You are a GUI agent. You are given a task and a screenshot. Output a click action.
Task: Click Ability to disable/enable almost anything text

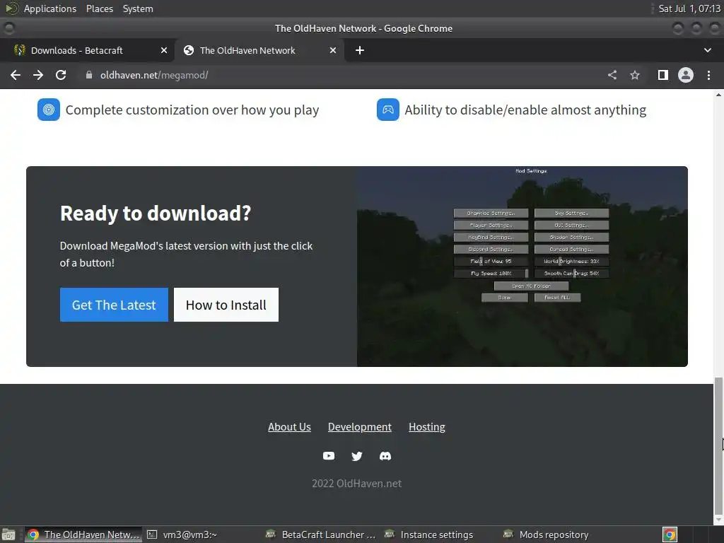525,110
